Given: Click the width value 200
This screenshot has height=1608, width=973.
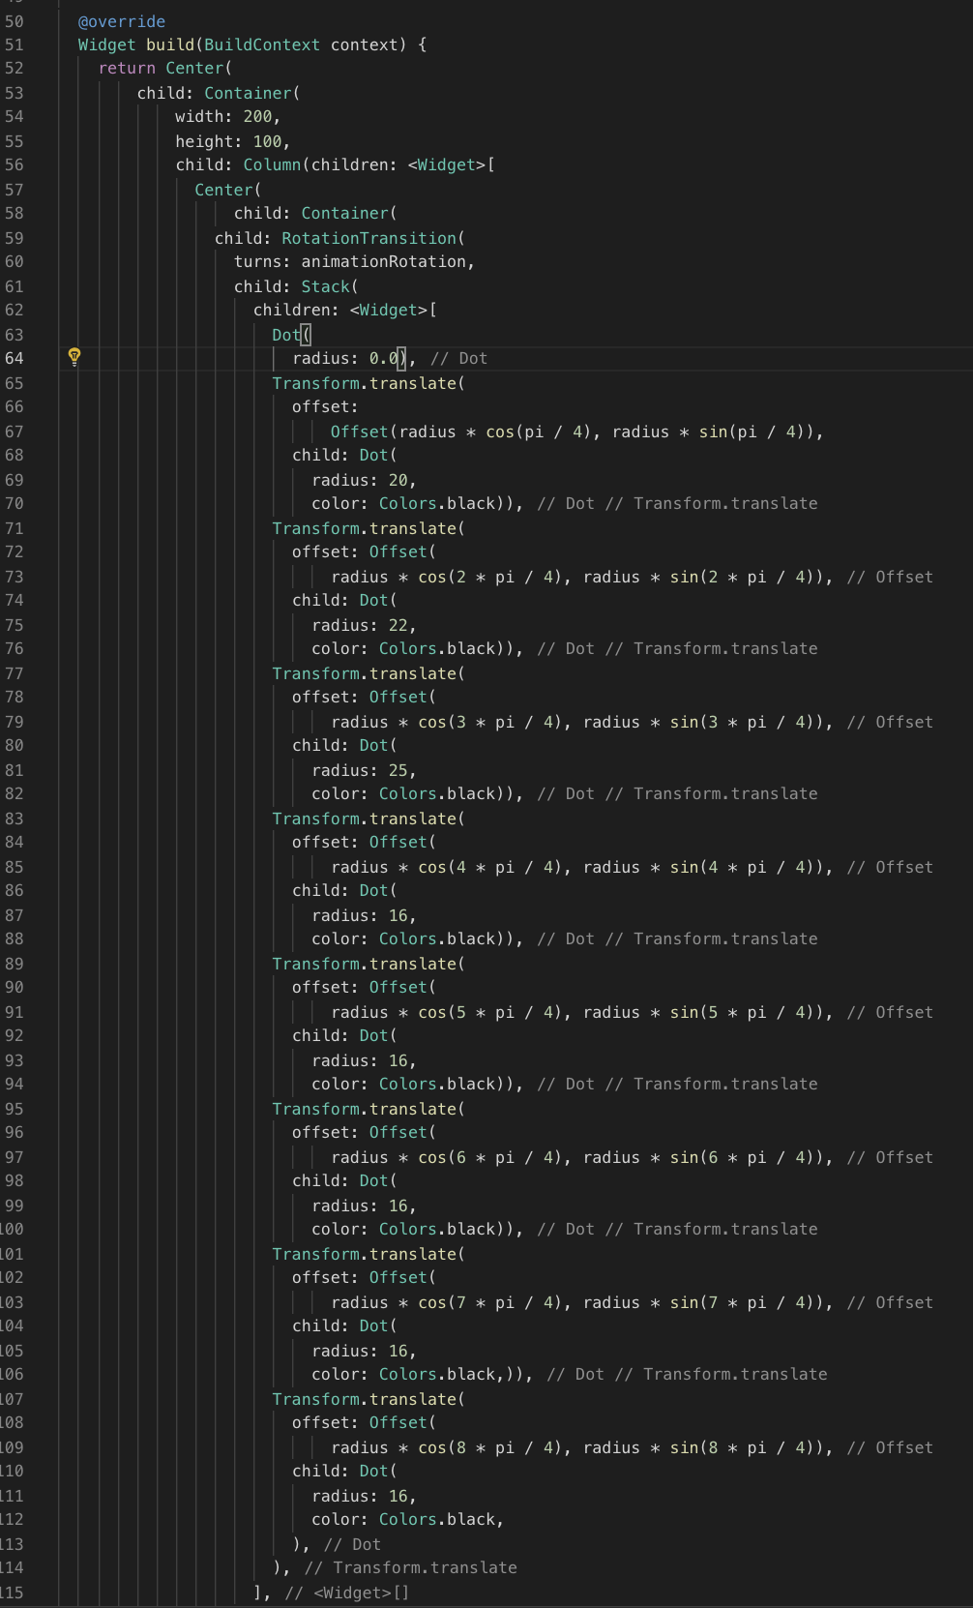Looking at the screenshot, I should point(257,117).
